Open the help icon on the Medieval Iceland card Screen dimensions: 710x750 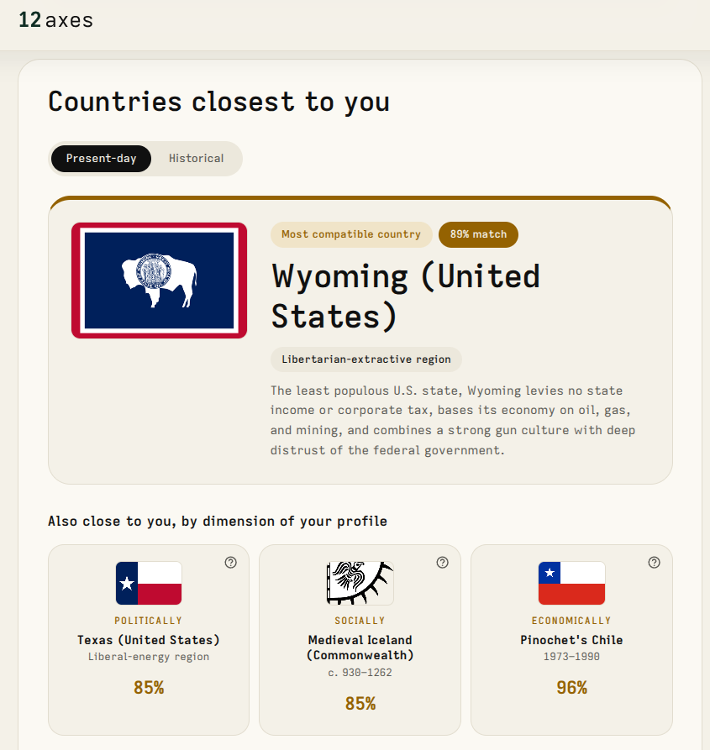[443, 563]
